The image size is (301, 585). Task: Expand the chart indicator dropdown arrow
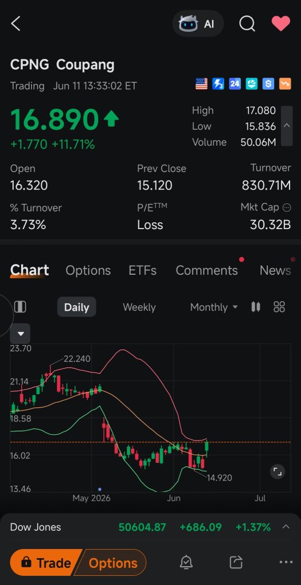[x=21, y=334]
